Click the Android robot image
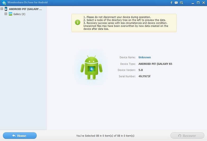 [92, 67]
